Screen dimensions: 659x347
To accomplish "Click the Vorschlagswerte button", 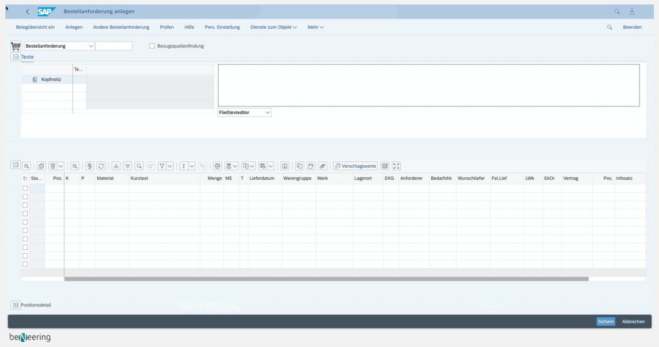I will (x=355, y=166).
